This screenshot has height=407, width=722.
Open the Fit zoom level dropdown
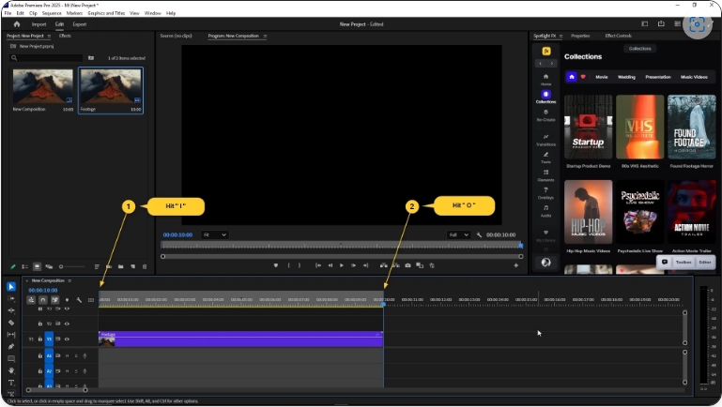(215, 234)
